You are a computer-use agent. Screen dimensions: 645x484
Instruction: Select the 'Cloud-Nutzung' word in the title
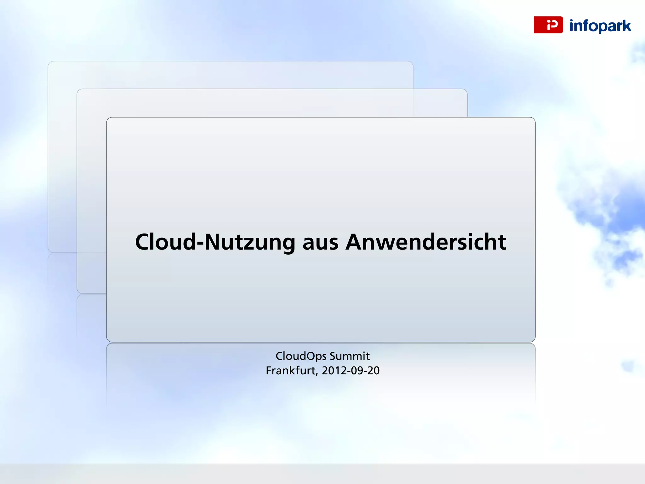coord(215,242)
